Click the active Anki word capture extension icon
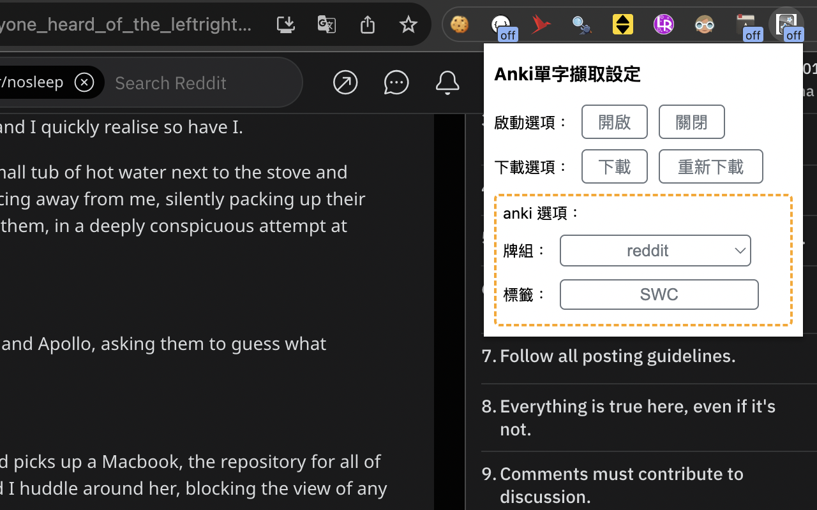Image resolution: width=817 pixels, height=510 pixels. click(788, 25)
